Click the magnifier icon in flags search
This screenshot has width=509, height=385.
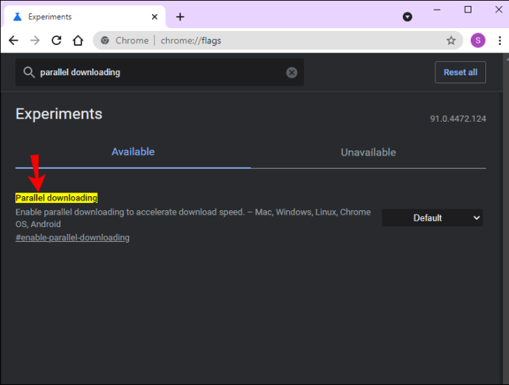pyautogui.click(x=29, y=72)
